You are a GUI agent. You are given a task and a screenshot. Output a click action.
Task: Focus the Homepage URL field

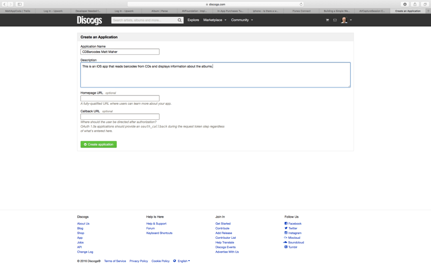pyautogui.click(x=120, y=98)
